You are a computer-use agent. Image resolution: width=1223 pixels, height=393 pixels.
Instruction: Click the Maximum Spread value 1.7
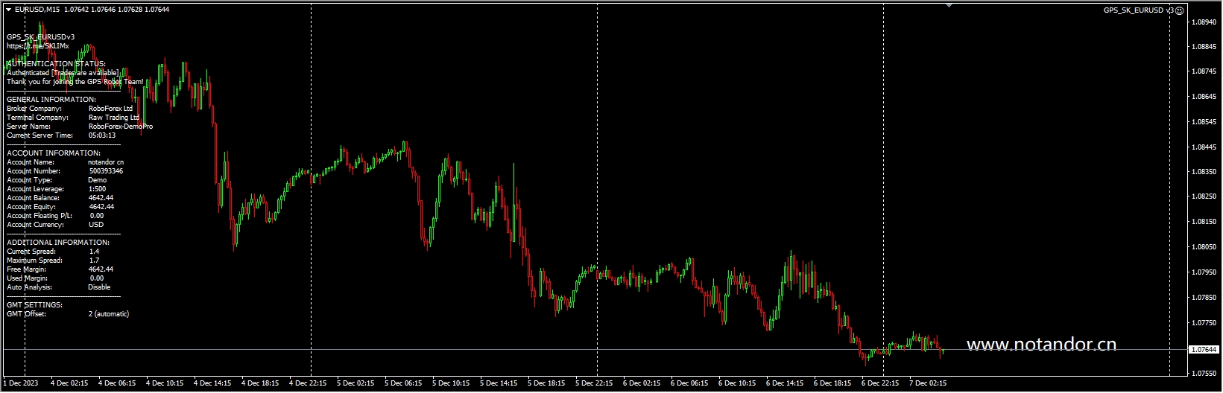click(94, 261)
